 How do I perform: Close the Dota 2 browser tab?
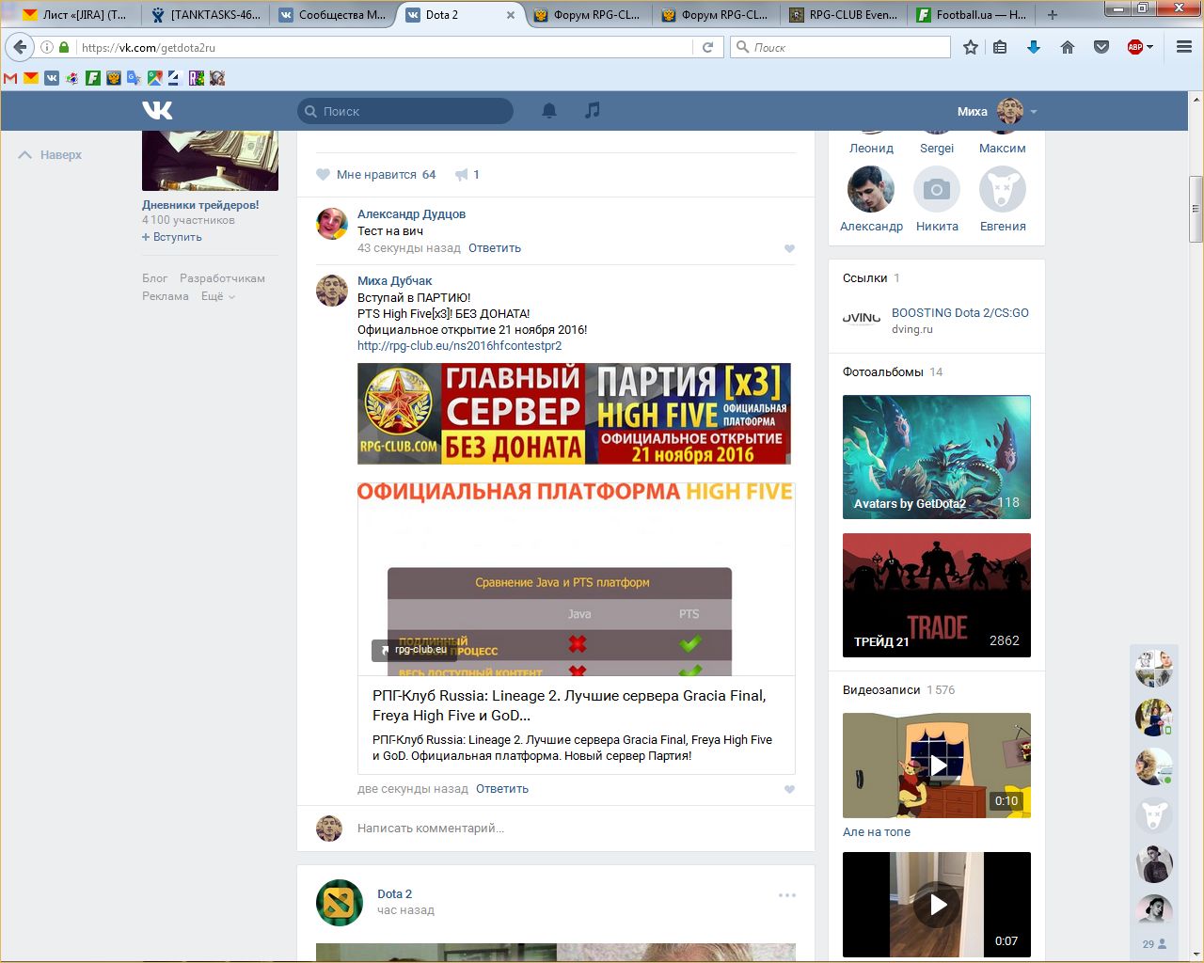tap(511, 15)
